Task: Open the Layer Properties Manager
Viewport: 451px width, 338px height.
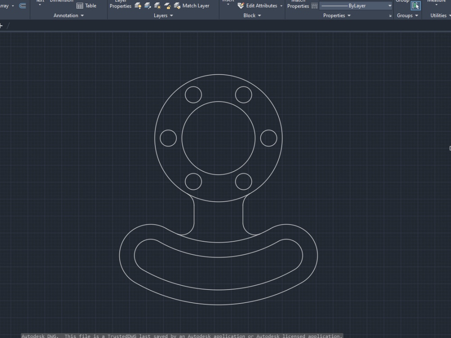Action: coord(120,4)
